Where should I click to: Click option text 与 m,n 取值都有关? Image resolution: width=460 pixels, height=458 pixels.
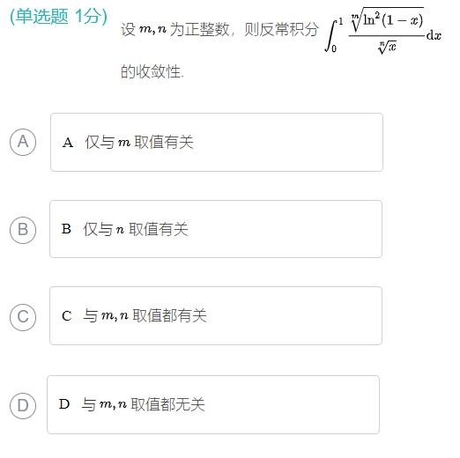(145, 316)
